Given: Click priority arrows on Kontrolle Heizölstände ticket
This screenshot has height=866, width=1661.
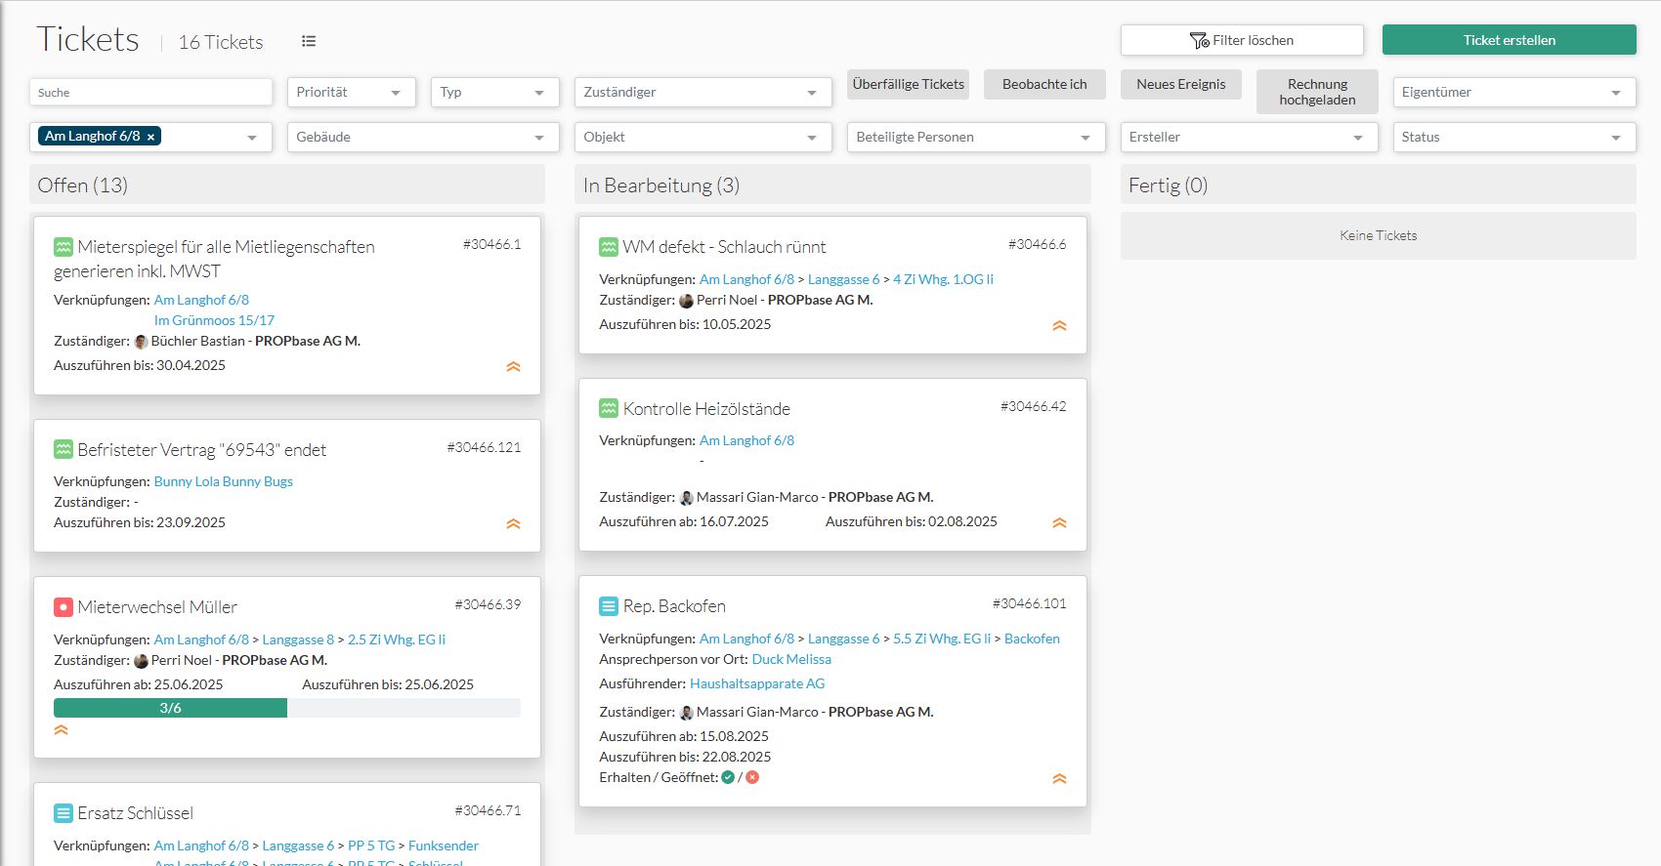Looking at the screenshot, I should tap(1059, 523).
